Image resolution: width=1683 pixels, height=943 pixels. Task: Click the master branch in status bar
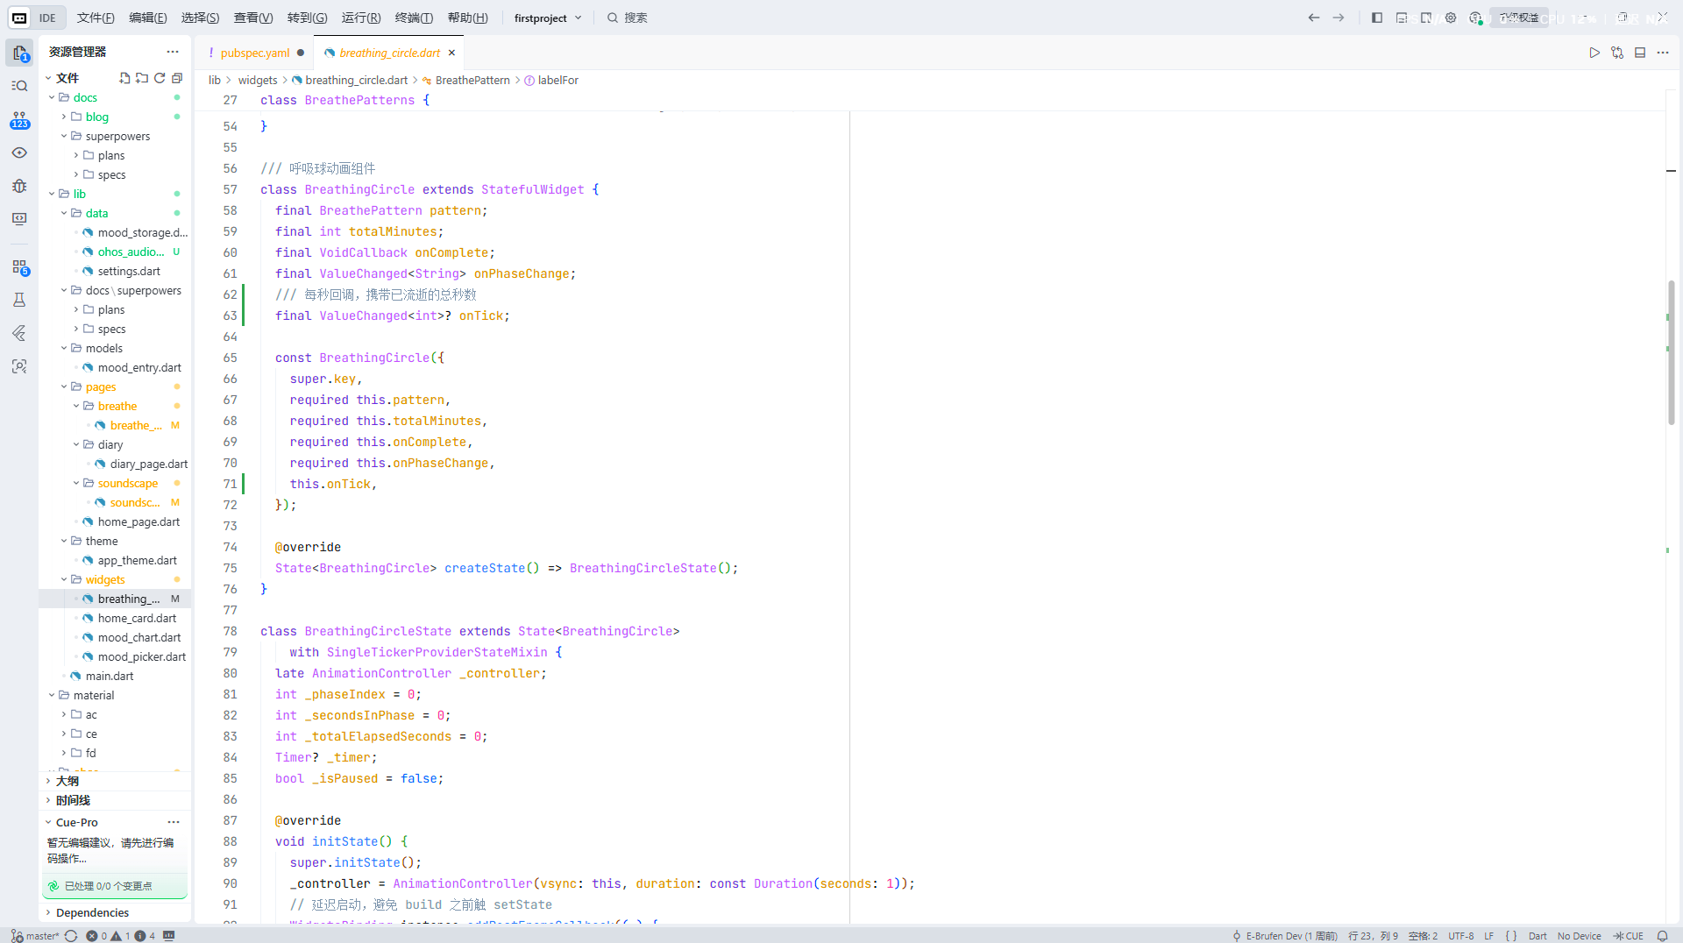(x=35, y=936)
